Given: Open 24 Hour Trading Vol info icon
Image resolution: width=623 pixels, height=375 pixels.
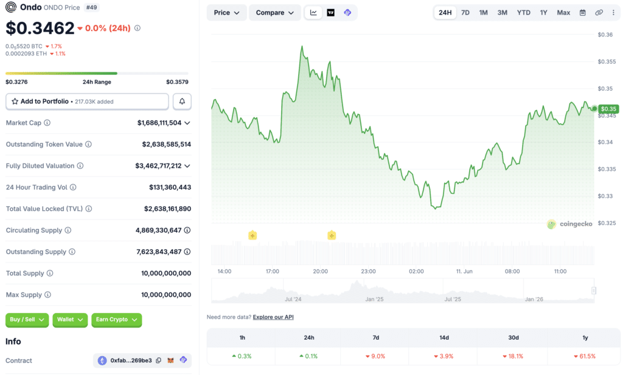Looking at the screenshot, I should click(x=73, y=187).
